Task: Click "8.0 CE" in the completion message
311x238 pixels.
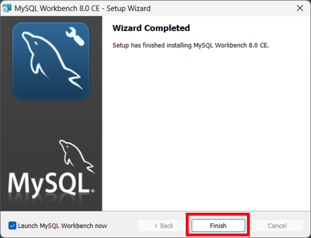Action: (258, 45)
